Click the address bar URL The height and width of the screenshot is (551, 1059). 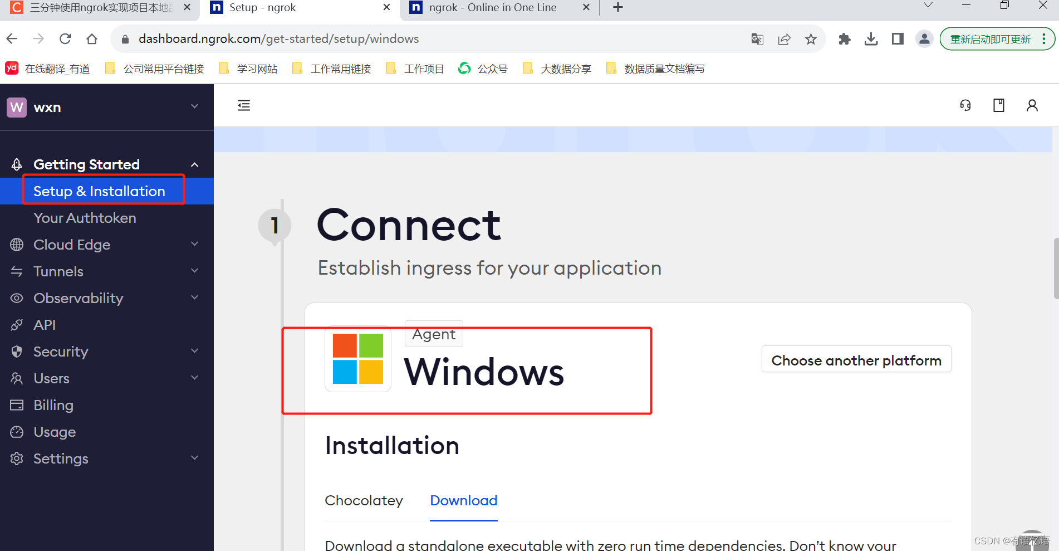[x=278, y=39]
